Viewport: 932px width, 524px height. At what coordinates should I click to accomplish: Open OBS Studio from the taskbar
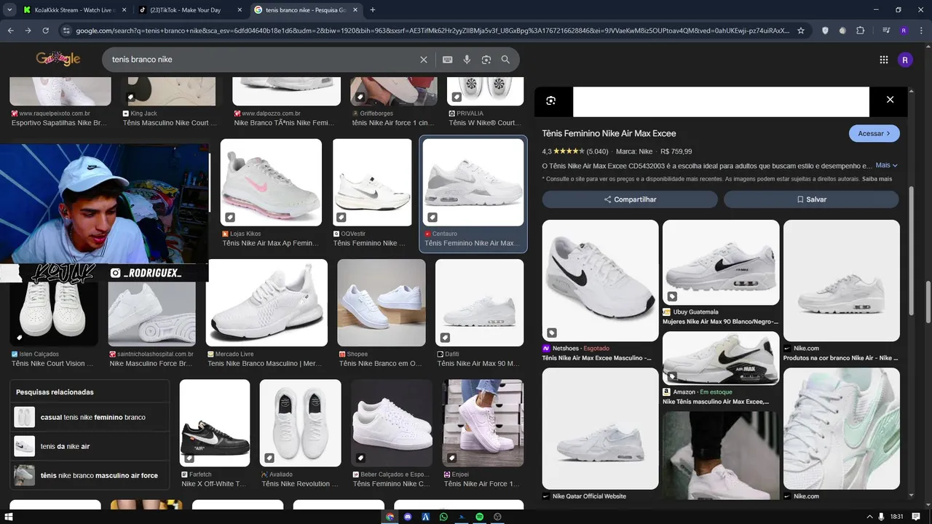pyautogui.click(x=498, y=517)
